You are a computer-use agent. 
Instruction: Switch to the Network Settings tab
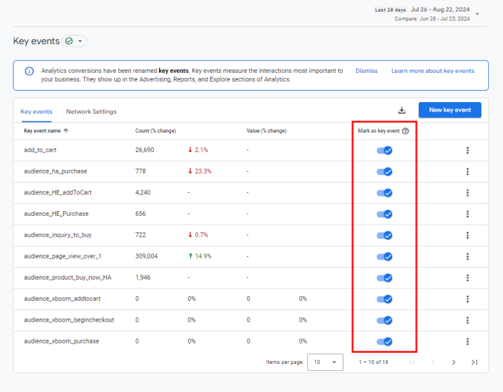pos(91,112)
